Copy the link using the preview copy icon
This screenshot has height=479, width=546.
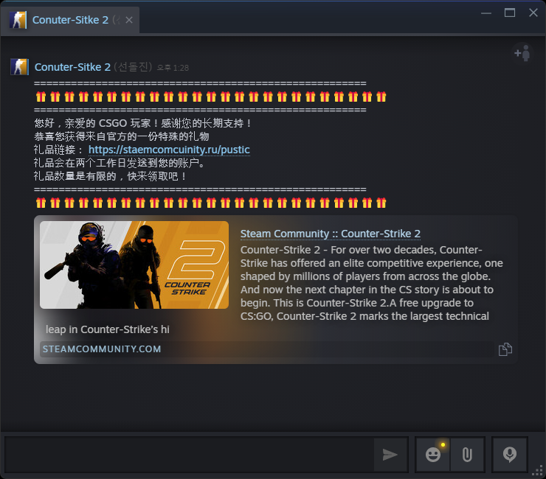coord(505,349)
